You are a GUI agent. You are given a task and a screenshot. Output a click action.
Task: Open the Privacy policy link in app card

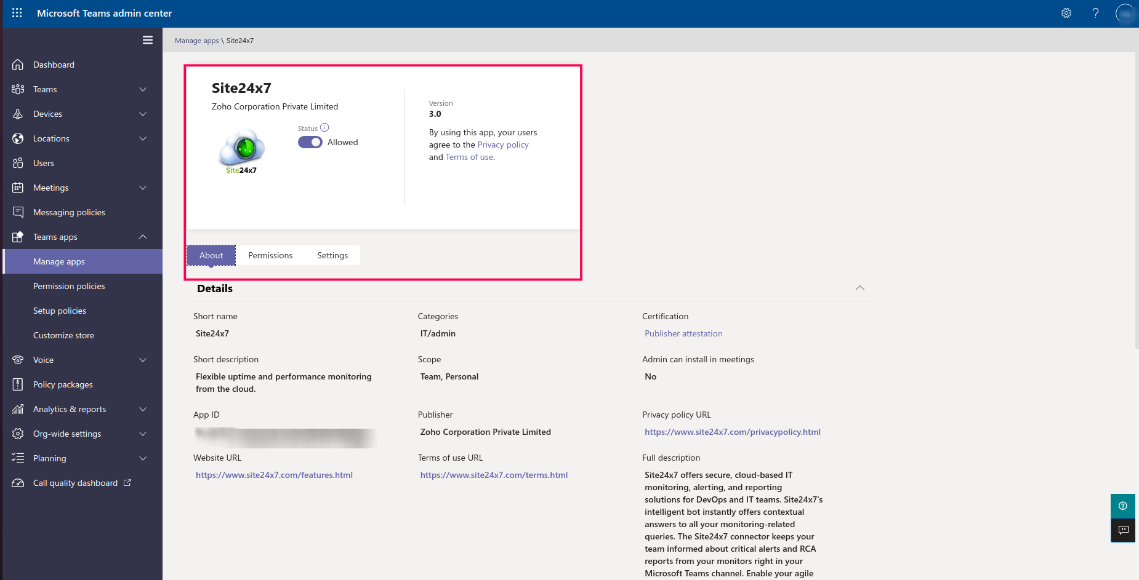click(x=503, y=145)
